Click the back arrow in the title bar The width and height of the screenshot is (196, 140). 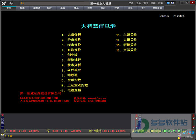pos(11,3)
